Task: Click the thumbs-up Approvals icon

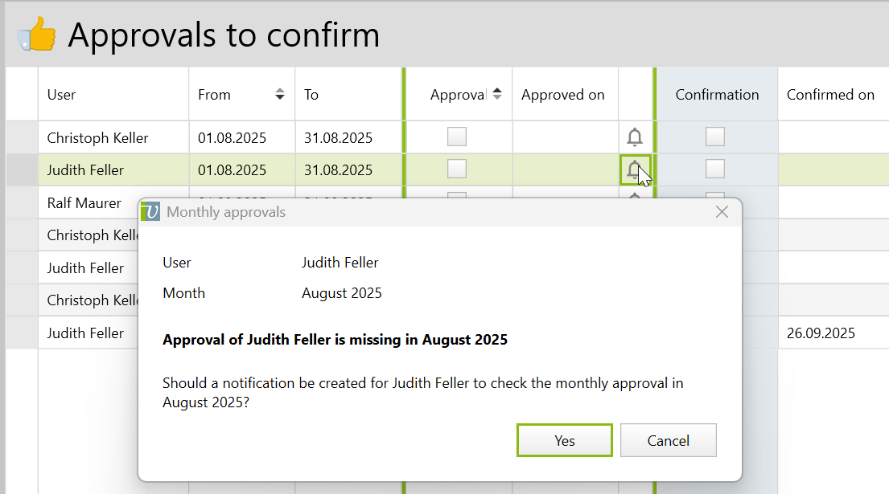Action: pyautogui.click(x=36, y=35)
